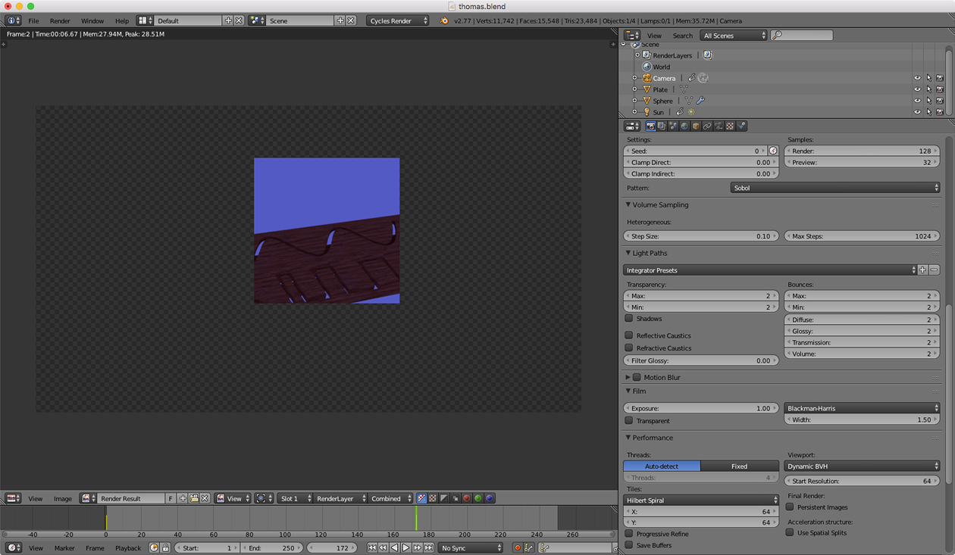The width and height of the screenshot is (955, 555).
Task: Click the play animation button
Action: [x=405, y=547]
